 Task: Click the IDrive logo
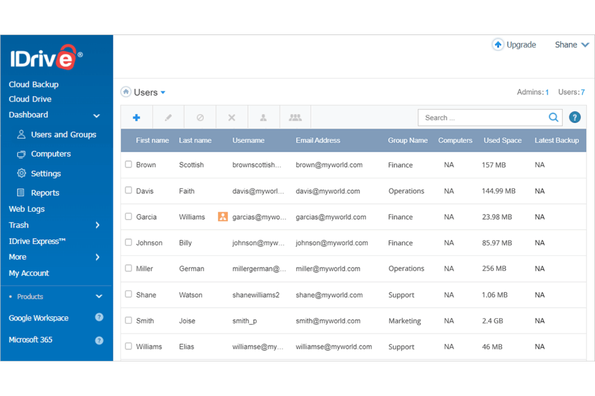[x=46, y=57]
